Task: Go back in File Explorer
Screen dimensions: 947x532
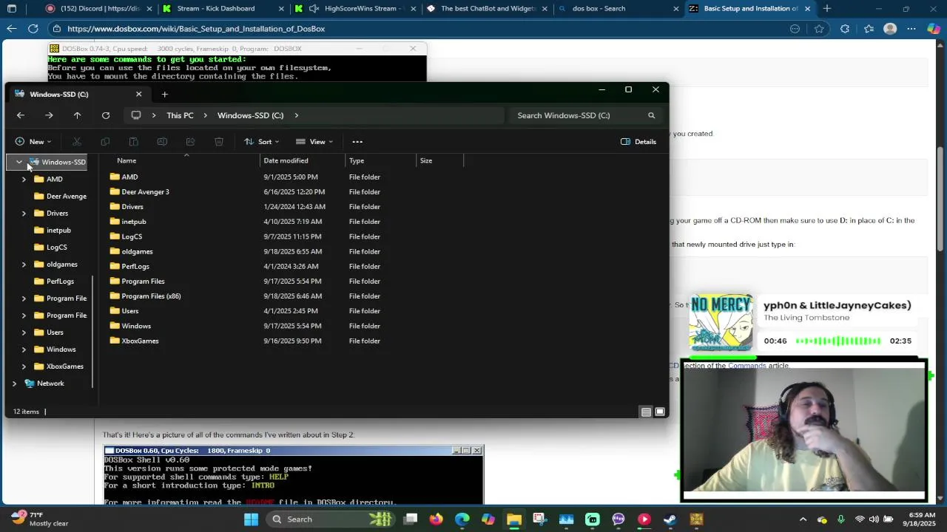Action: (x=21, y=115)
